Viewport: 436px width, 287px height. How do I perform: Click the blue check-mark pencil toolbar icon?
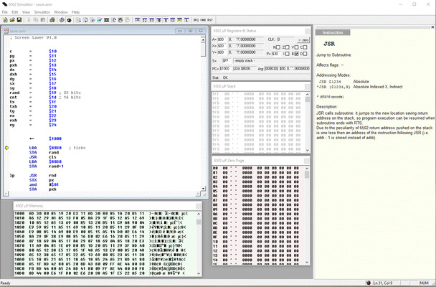pyautogui.click(x=100, y=20)
